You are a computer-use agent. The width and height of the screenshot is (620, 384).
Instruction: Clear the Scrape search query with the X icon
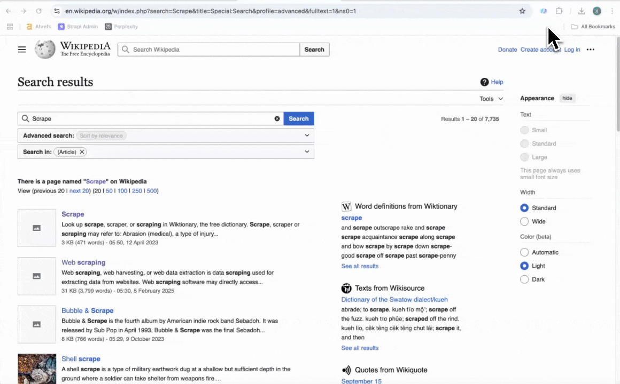click(277, 118)
